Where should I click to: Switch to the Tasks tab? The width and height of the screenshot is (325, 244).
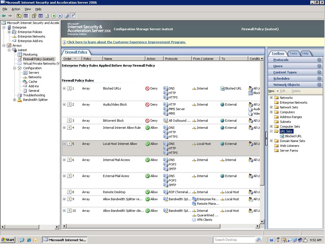click(293, 54)
